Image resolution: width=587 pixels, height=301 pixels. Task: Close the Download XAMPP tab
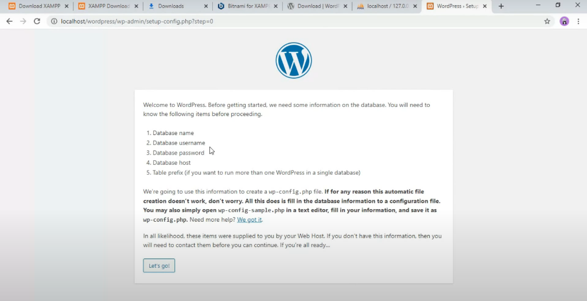tap(66, 6)
